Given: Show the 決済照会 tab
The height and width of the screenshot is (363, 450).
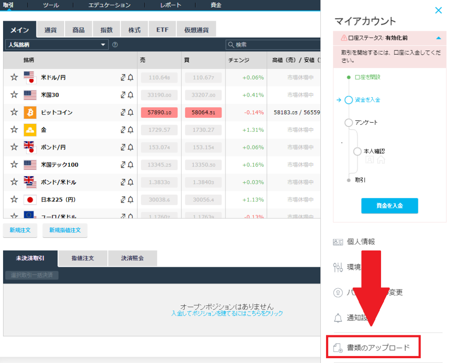Looking at the screenshot, I should tap(132, 258).
